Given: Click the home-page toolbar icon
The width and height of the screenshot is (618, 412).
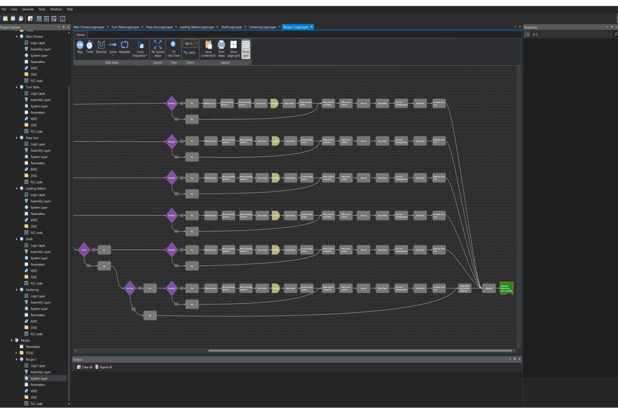Looking at the screenshot, I should (x=62, y=19).
